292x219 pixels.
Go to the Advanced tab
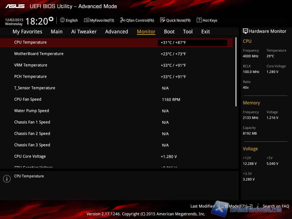pyautogui.click(x=116, y=32)
